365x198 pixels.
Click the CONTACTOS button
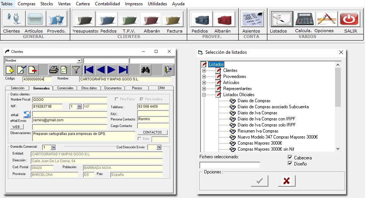[x=152, y=133]
